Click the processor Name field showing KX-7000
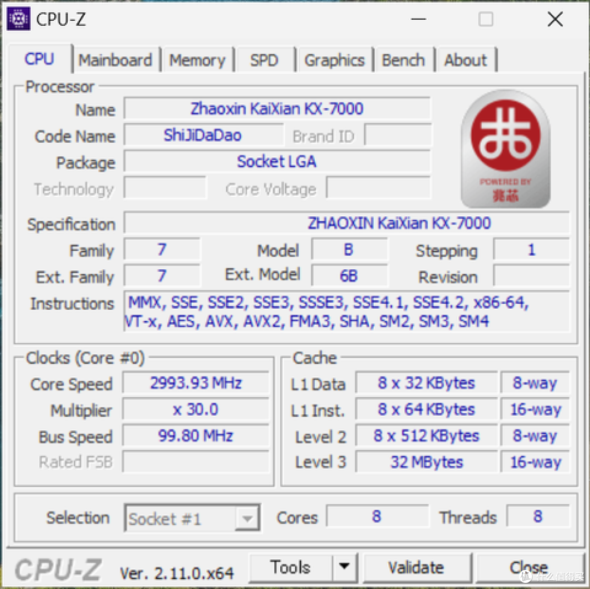This screenshot has width=590, height=589. 277,109
